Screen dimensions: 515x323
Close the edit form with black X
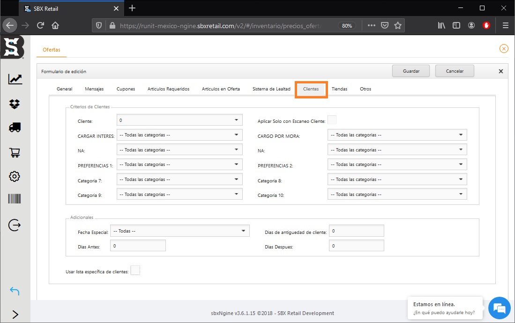[501, 71]
